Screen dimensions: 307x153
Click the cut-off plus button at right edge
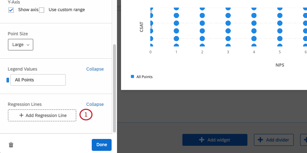point(304,140)
